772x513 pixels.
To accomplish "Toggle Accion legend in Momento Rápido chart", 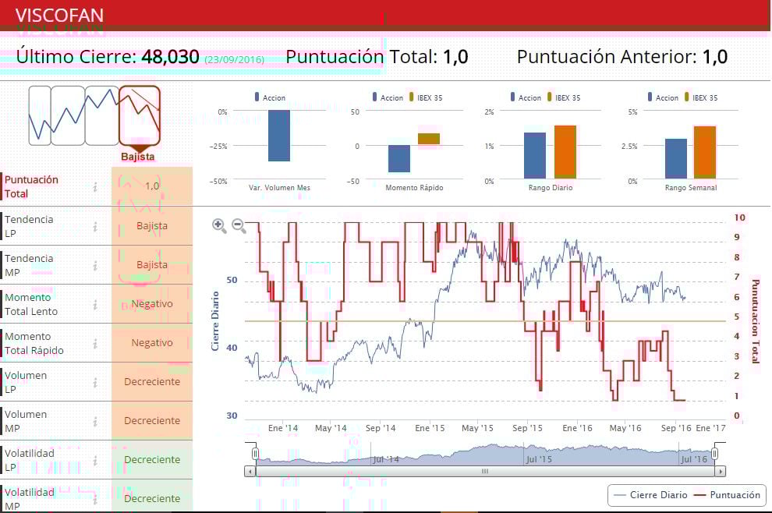I will click(x=388, y=97).
